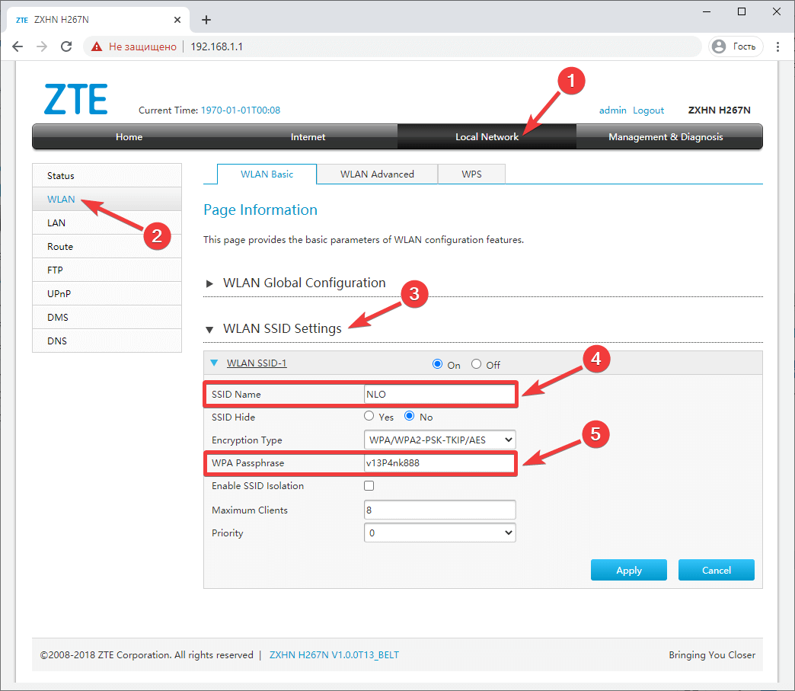Open the Encryption Type dropdown
This screenshot has width=795, height=691.
(x=439, y=440)
